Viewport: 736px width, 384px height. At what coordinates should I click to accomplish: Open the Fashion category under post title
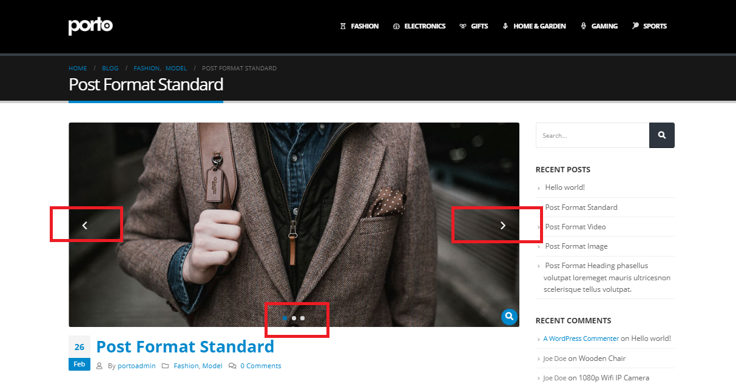pyautogui.click(x=186, y=366)
